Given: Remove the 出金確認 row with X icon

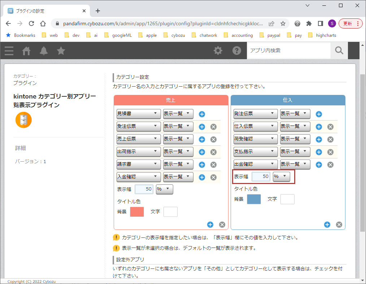Looking at the screenshot, I should [x=330, y=165].
